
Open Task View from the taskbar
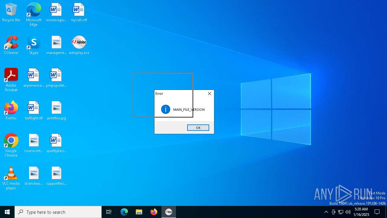click(x=109, y=212)
